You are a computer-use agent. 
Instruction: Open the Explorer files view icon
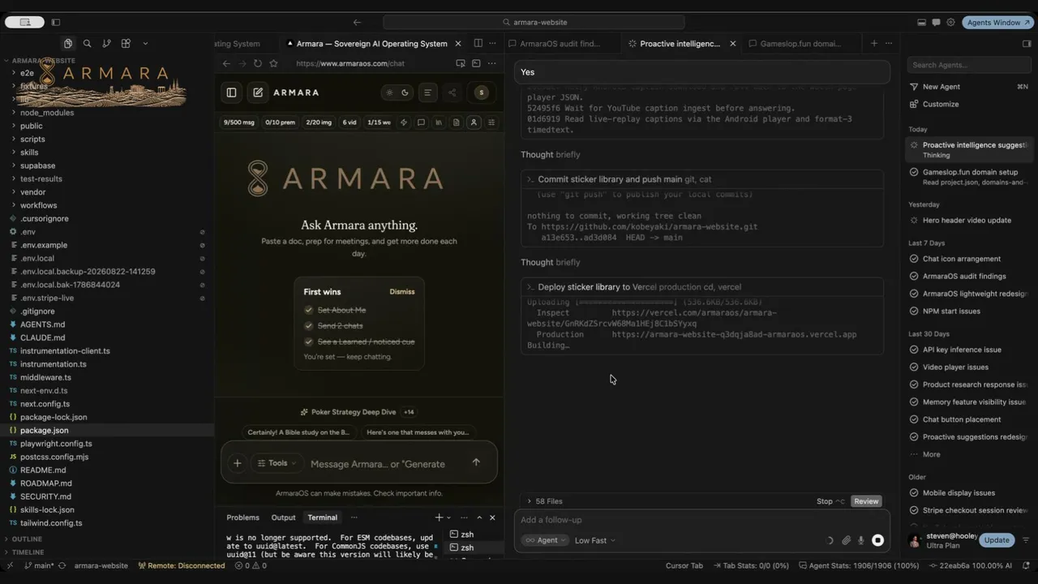pos(68,44)
